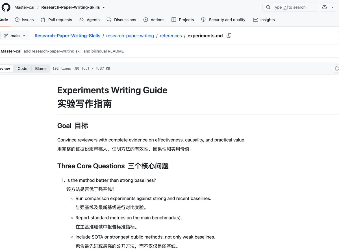The width and height of the screenshot is (339, 251).
Task: Click the Goal 目标 heading
Action: click(73, 125)
